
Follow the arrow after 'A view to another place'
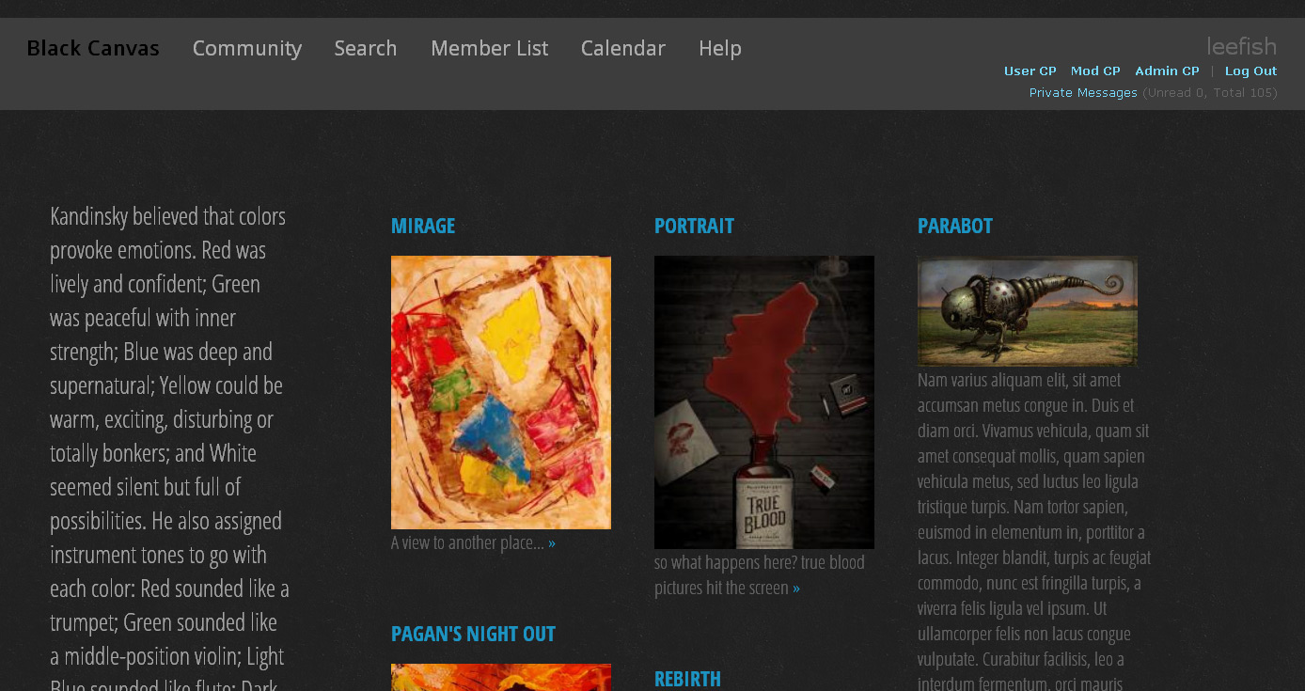coord(552,543)
